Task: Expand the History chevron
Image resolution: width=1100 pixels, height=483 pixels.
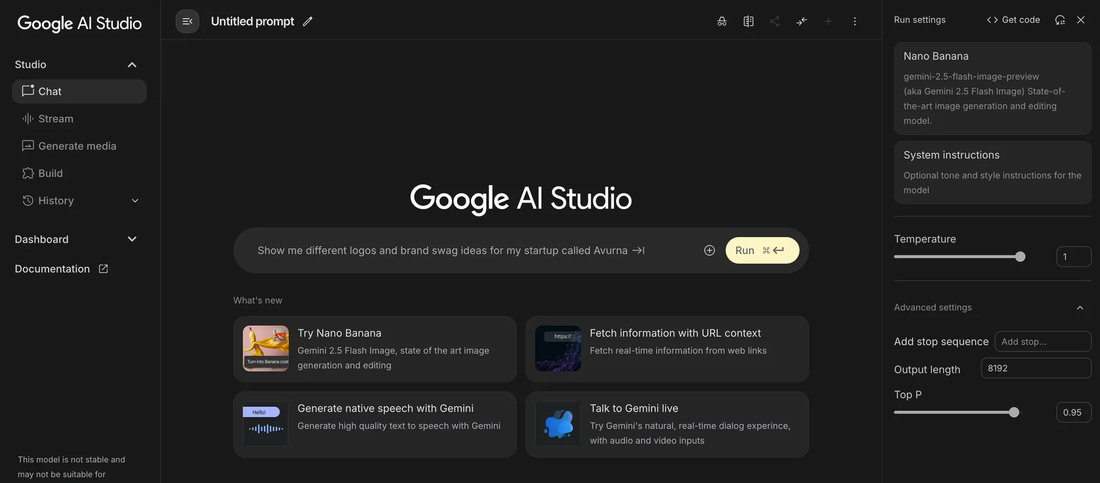Action: click(x=135, y=201)
